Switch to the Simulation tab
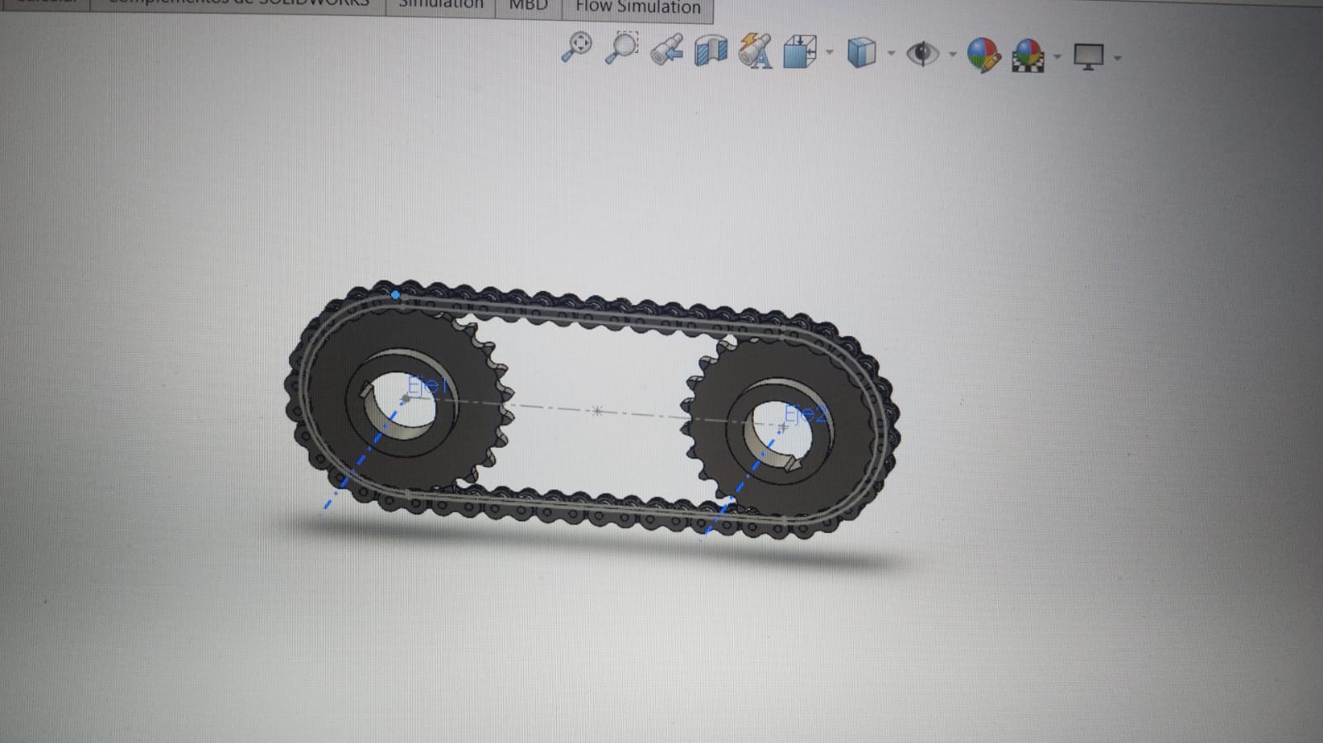 coord(441,5)
